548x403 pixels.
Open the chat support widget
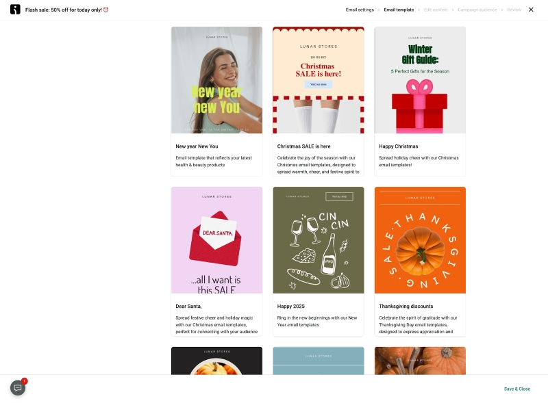(17, 387)
